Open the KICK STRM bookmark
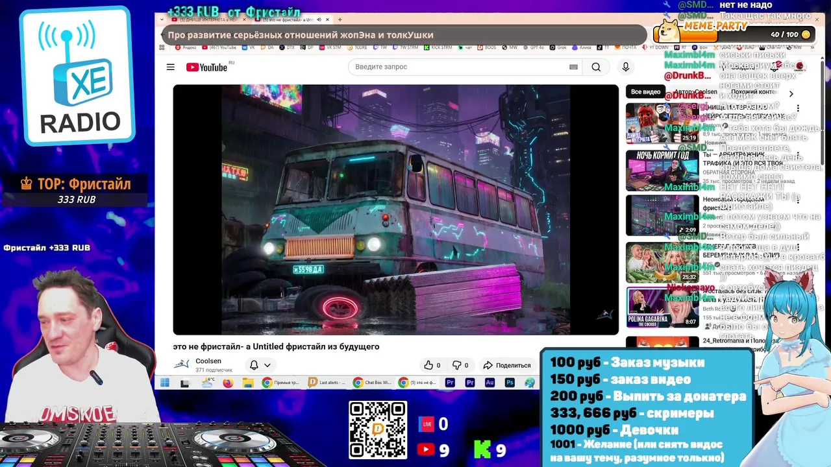831x467 pixels. 438,47
